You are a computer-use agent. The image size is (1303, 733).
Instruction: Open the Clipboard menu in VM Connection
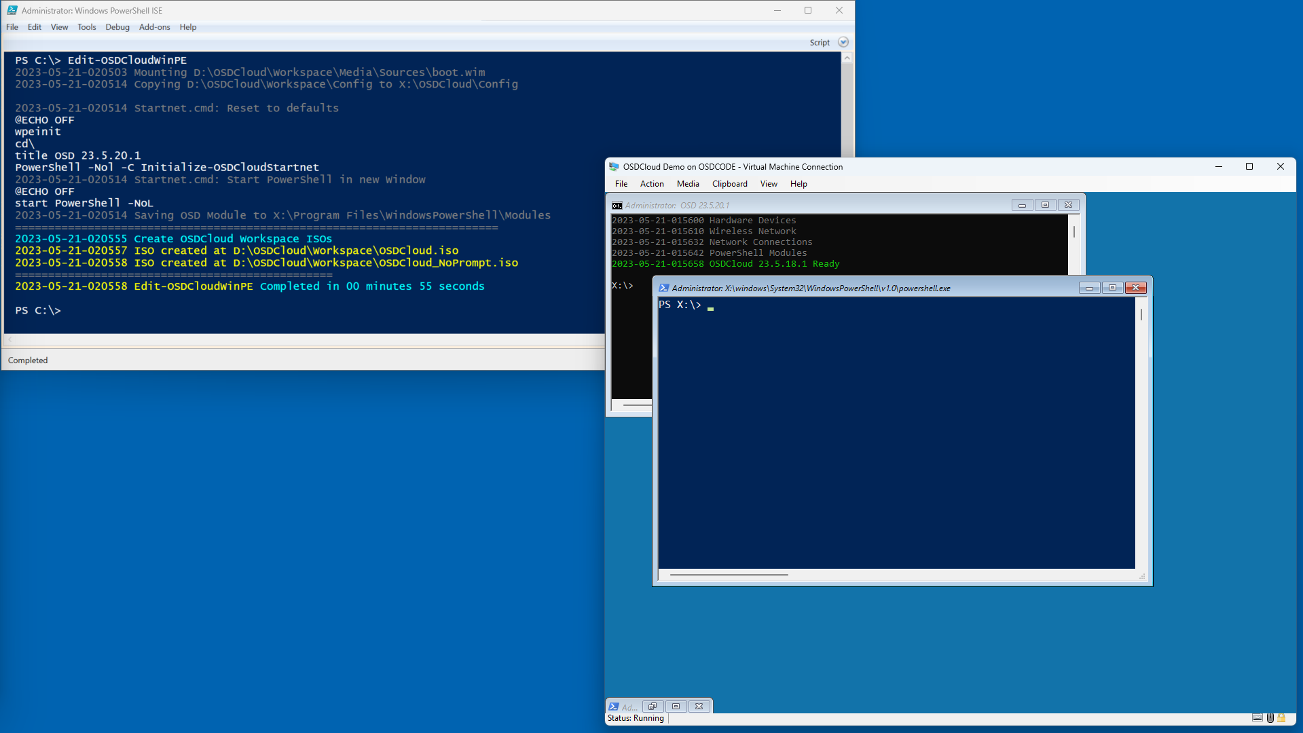tap(729, 184)
